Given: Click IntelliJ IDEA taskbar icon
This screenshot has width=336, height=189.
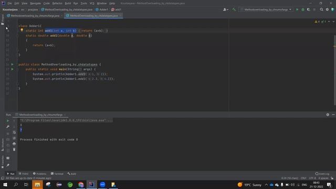Looking at the screenshot, I should (91, 185).
